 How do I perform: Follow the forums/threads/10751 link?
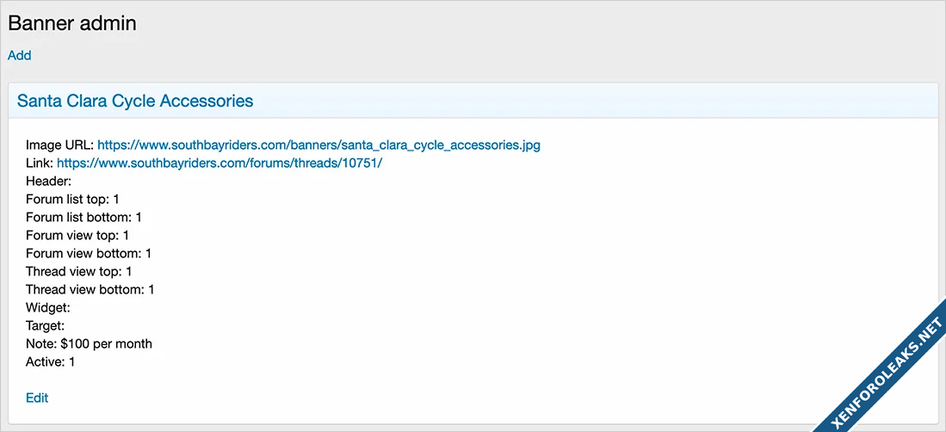219,163
